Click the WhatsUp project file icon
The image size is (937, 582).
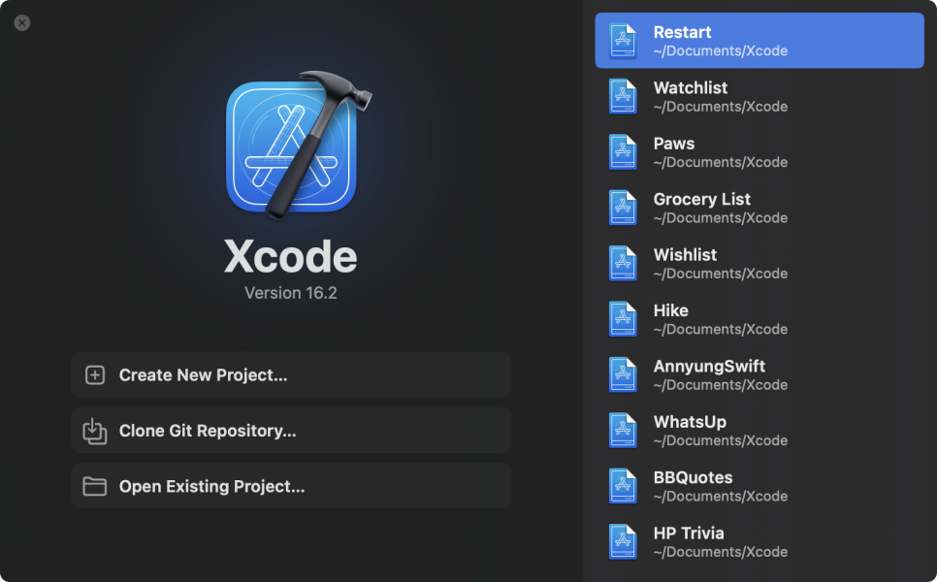pyautogui.click(x=623, y=430)
